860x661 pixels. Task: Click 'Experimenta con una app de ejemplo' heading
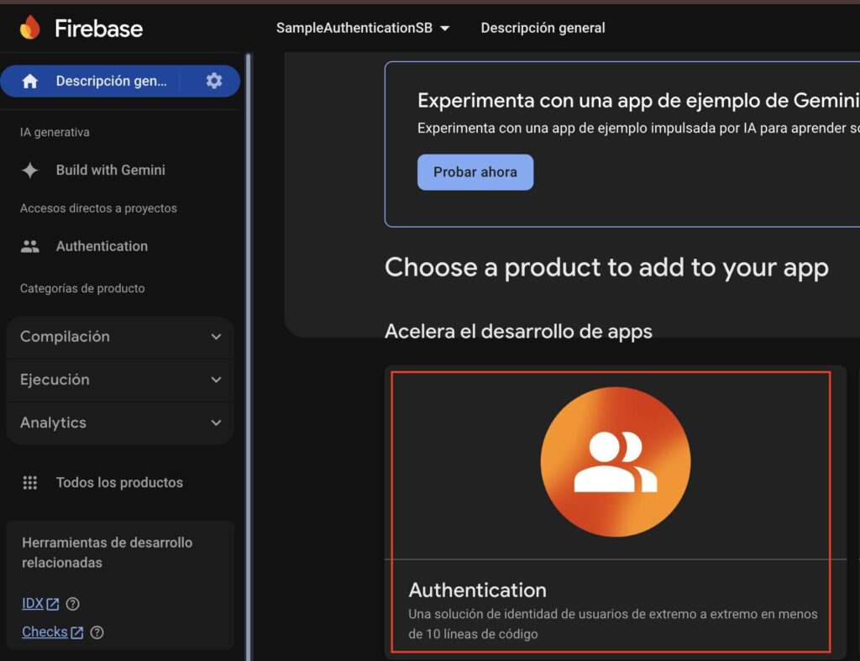638,101
